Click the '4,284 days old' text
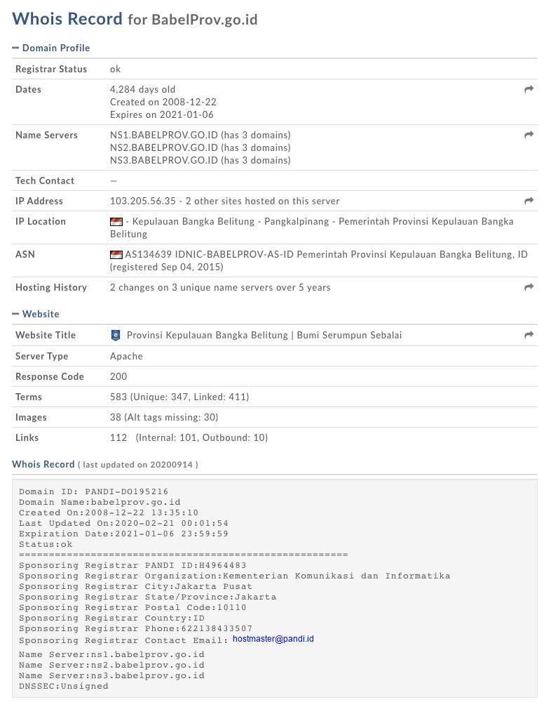This screenshot has width=558, height=721. [142, 89]
